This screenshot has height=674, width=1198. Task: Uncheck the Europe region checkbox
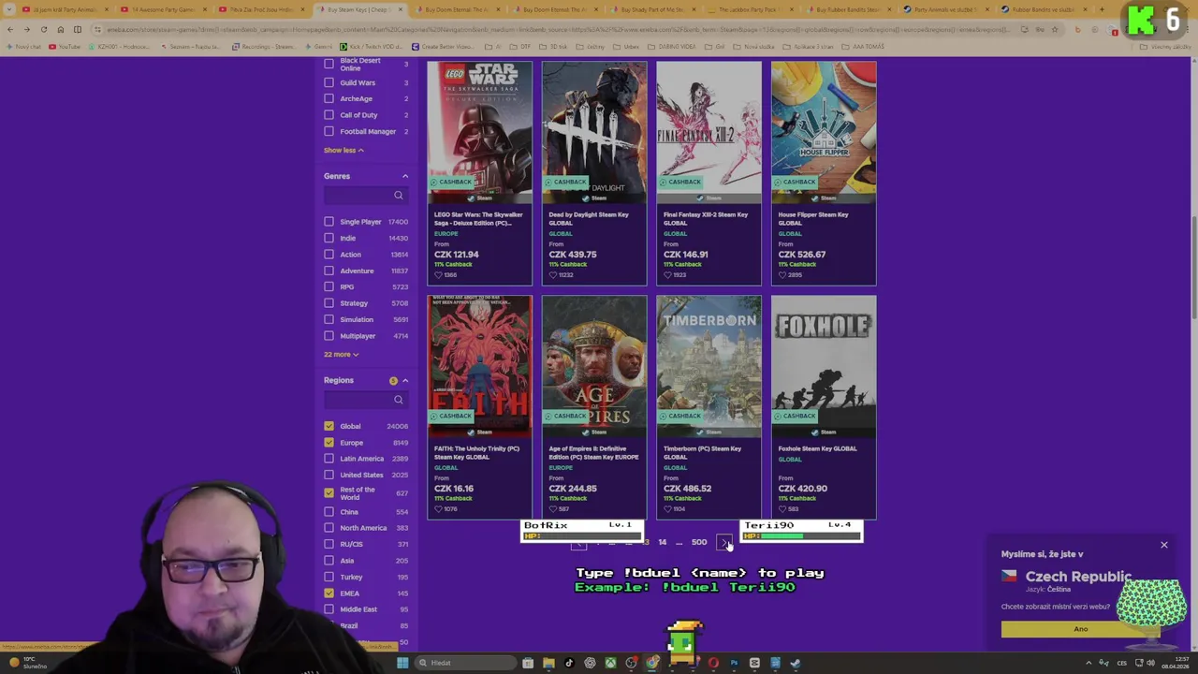click(329, 443)
